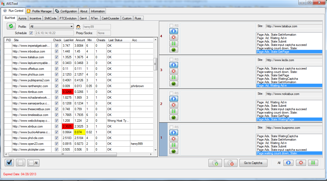Screen dimensions: 327x181
Task: Stop slot 4 with the red stop icon
Action: click(173, 37)
